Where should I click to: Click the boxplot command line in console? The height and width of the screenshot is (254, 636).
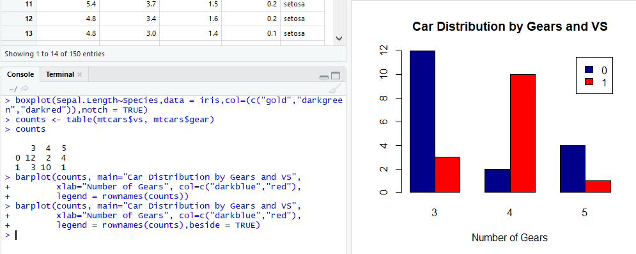(173, 105)
